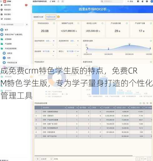Open the user avatar menu at the top right

(x=152, y=1)
